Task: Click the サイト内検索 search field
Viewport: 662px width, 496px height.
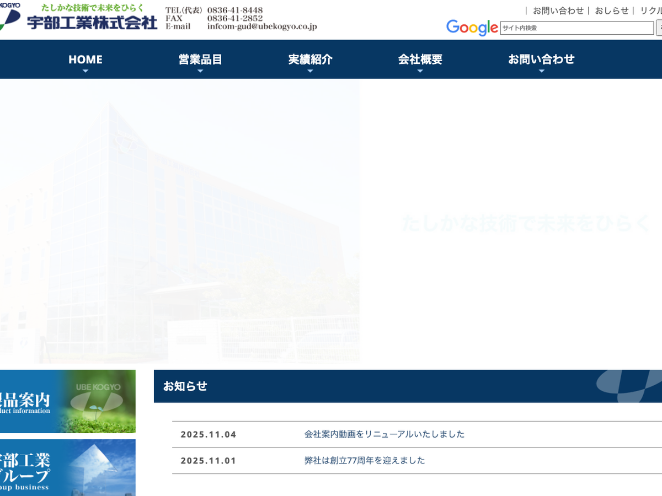Action: click(576, 28)
